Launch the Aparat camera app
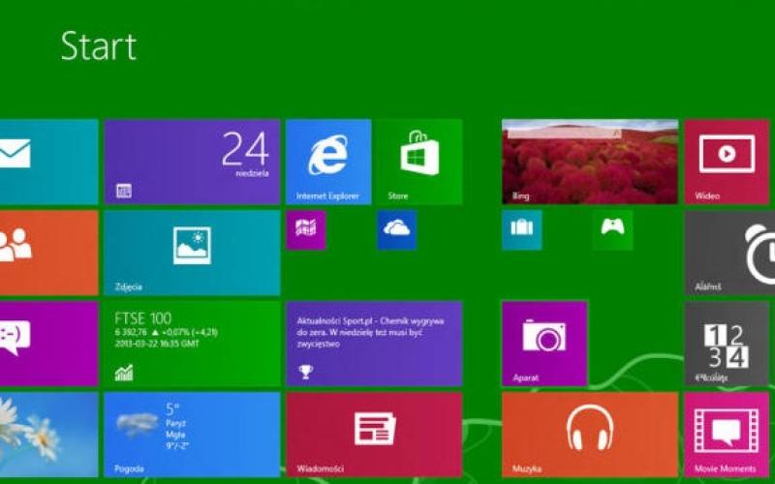The image size is (775, 484). (544, 344)
